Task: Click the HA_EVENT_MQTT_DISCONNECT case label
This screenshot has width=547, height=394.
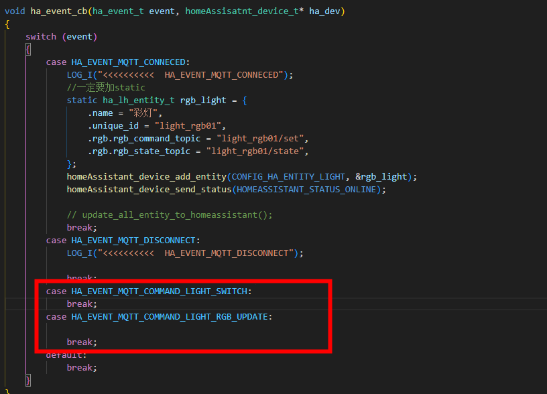Action: coord(133,241)
